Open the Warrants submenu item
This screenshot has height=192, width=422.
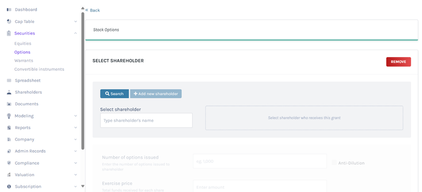tap(23, 61)
